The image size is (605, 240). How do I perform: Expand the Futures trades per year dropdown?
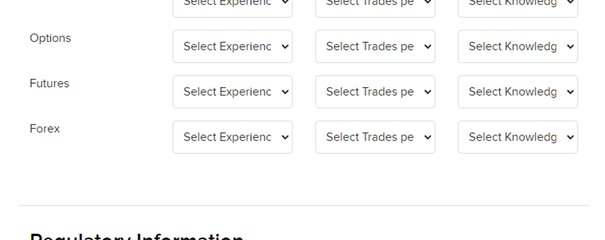pos(375,92)
